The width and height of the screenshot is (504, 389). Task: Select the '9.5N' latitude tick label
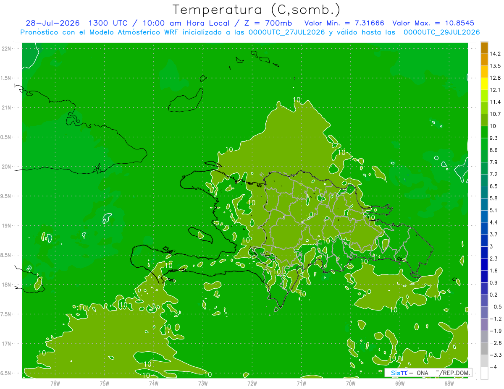(x=5, y=196)
